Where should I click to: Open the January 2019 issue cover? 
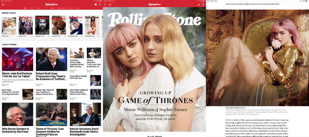coord(59,25)
